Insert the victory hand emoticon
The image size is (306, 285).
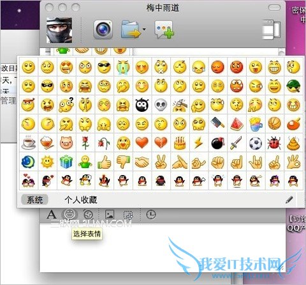tap(161, 162)
